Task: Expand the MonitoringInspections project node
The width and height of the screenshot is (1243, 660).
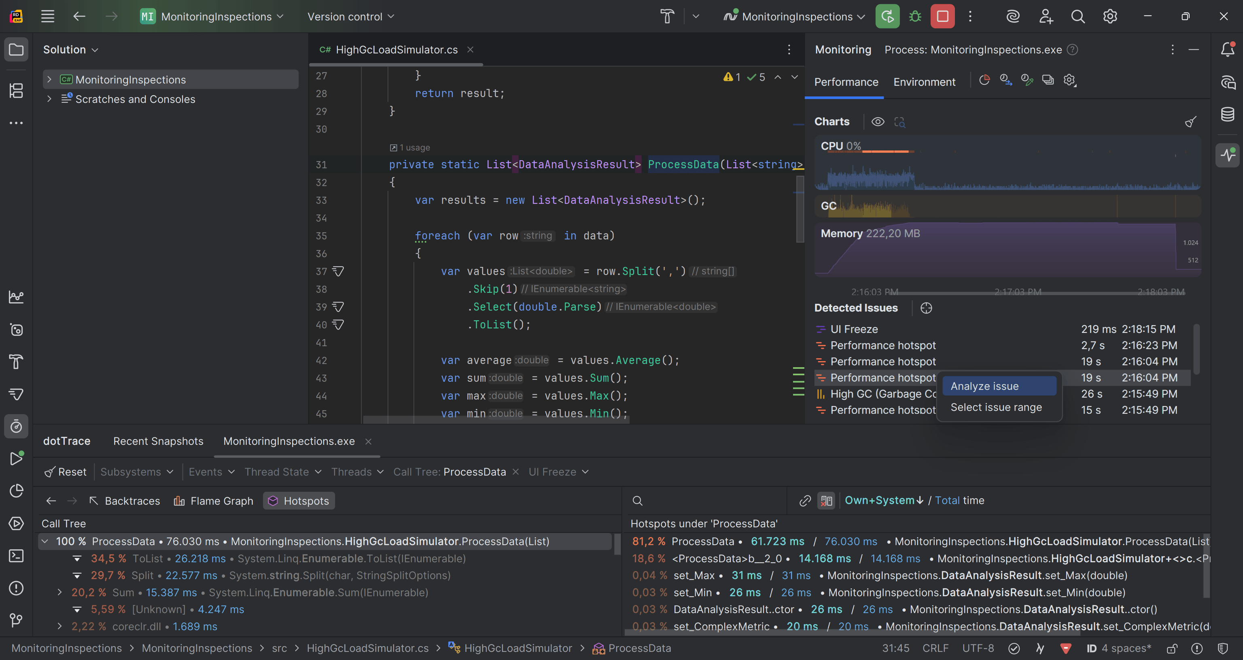Action: [x=49, y=79]
